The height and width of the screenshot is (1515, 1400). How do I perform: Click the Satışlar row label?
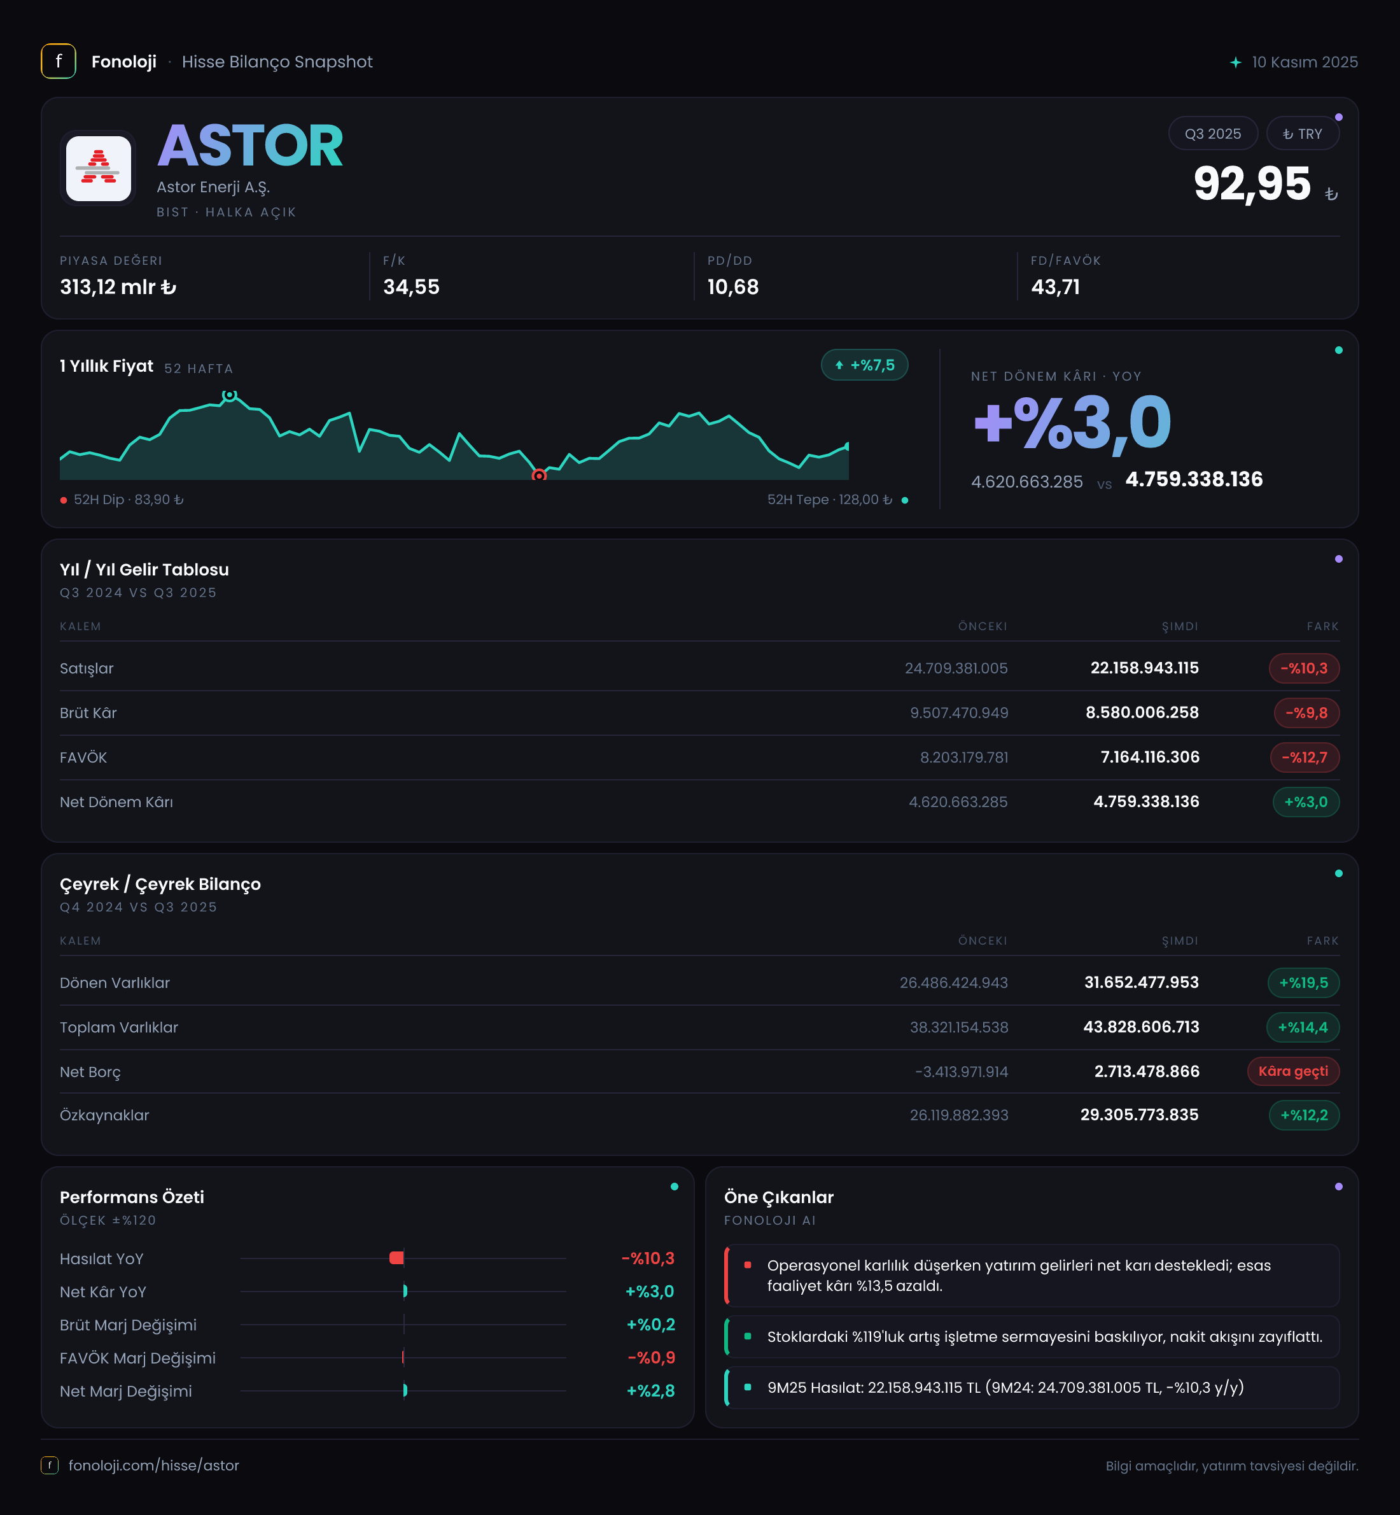87,668
